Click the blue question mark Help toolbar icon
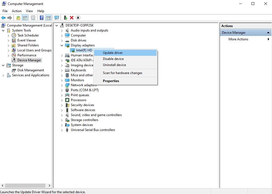This screenshot has height=194, width=272. tap(42, 18)
